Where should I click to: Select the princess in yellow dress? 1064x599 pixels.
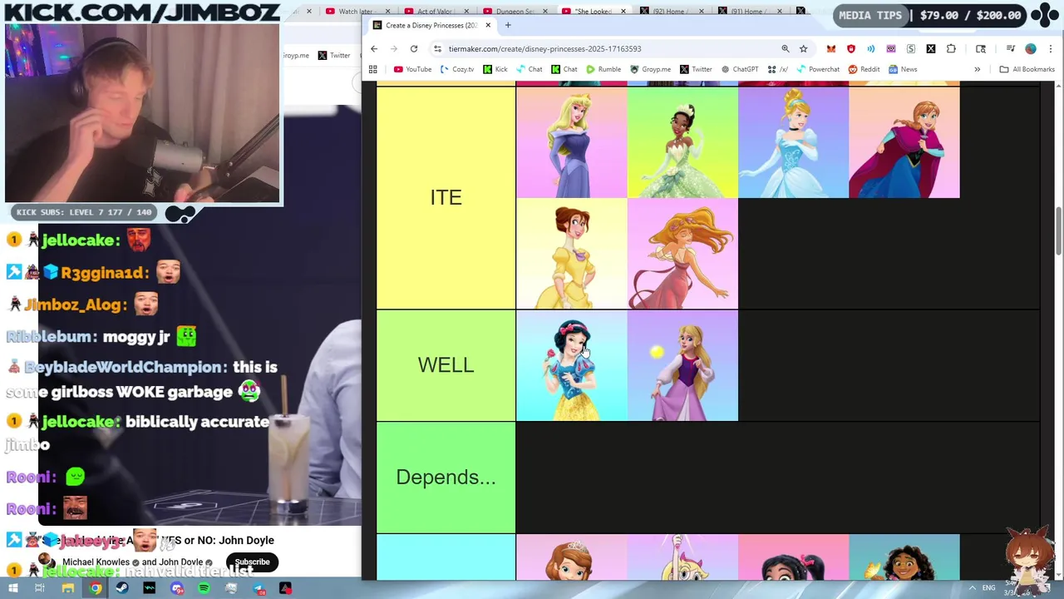tap(571, 254)
